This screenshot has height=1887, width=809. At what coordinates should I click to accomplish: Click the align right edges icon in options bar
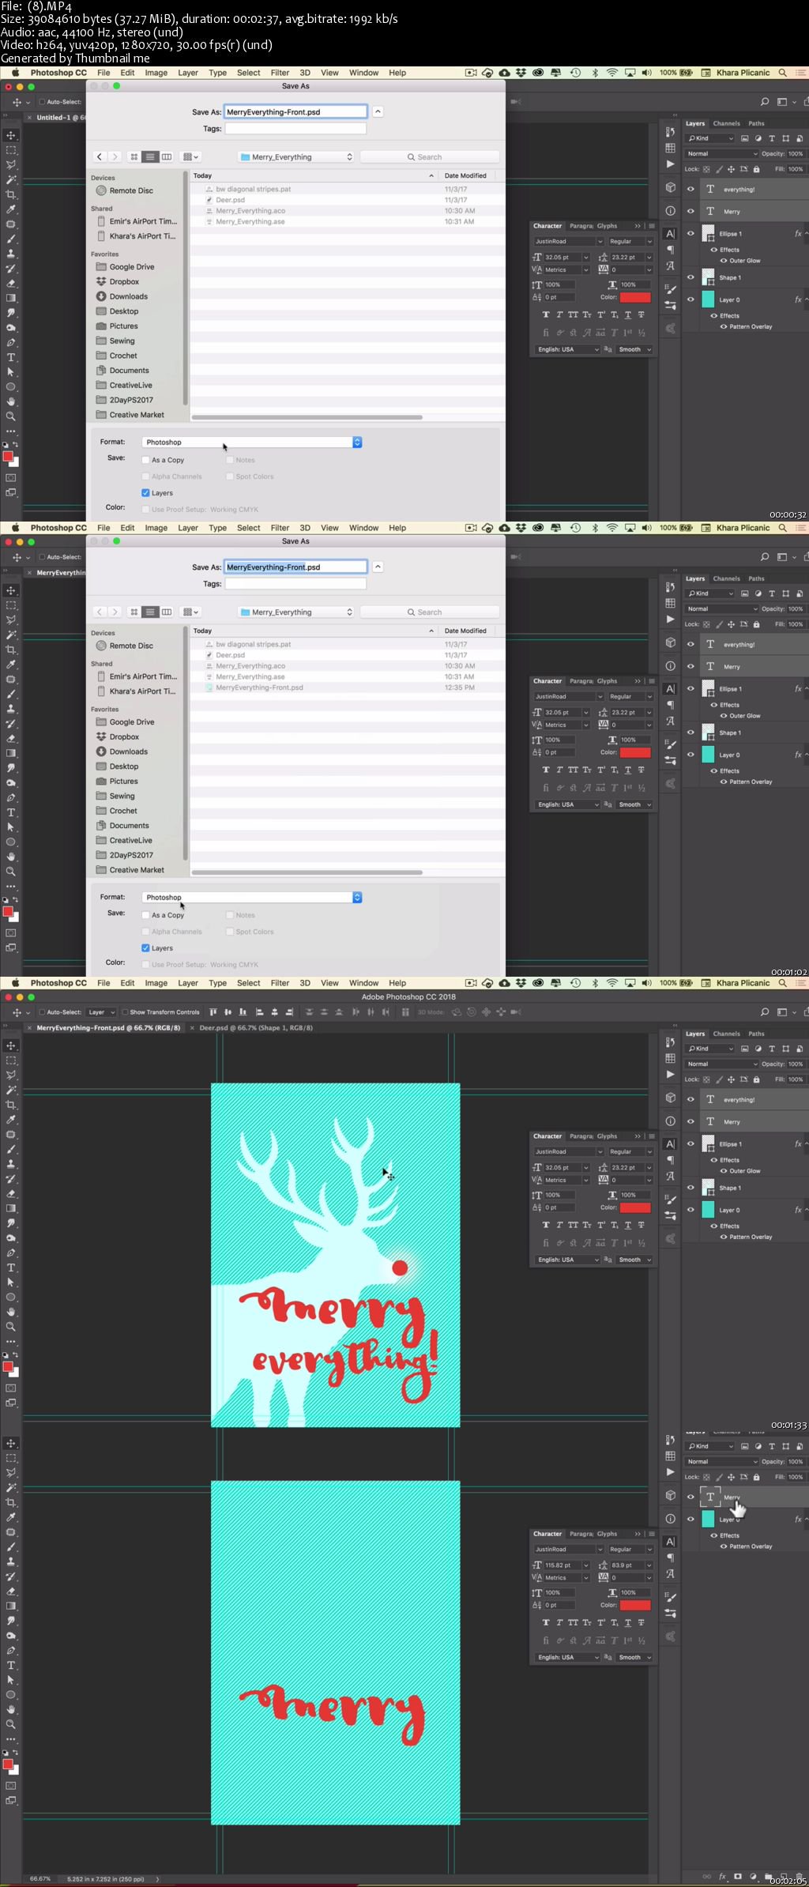click(x=290, y=1011)
